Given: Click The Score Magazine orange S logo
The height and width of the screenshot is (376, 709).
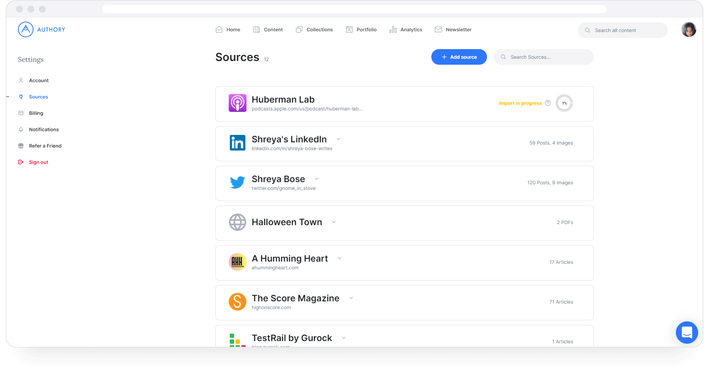Looking at the screenshot, I should pos(237,302).
